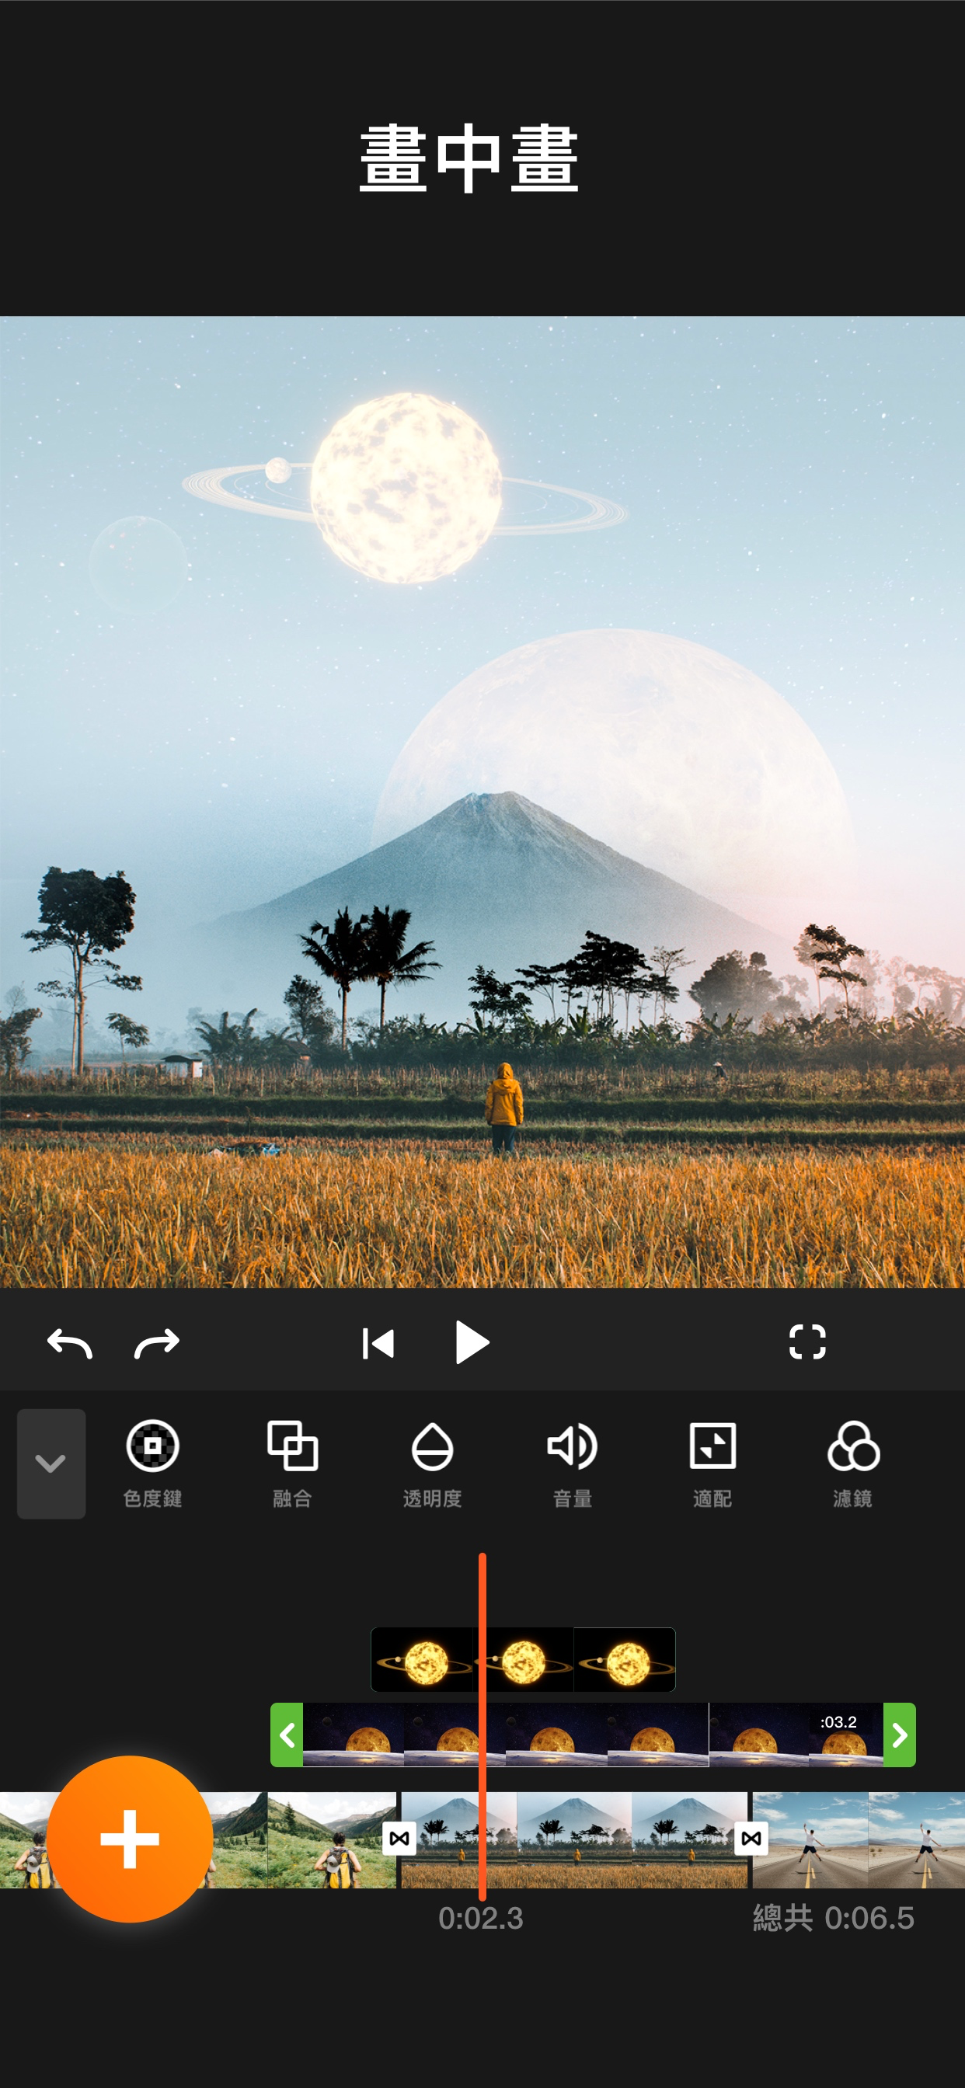Viewport: 965px width, 2088px height.
Task: Collapse the tool panel with the chevron
Action: point(51,1463)
